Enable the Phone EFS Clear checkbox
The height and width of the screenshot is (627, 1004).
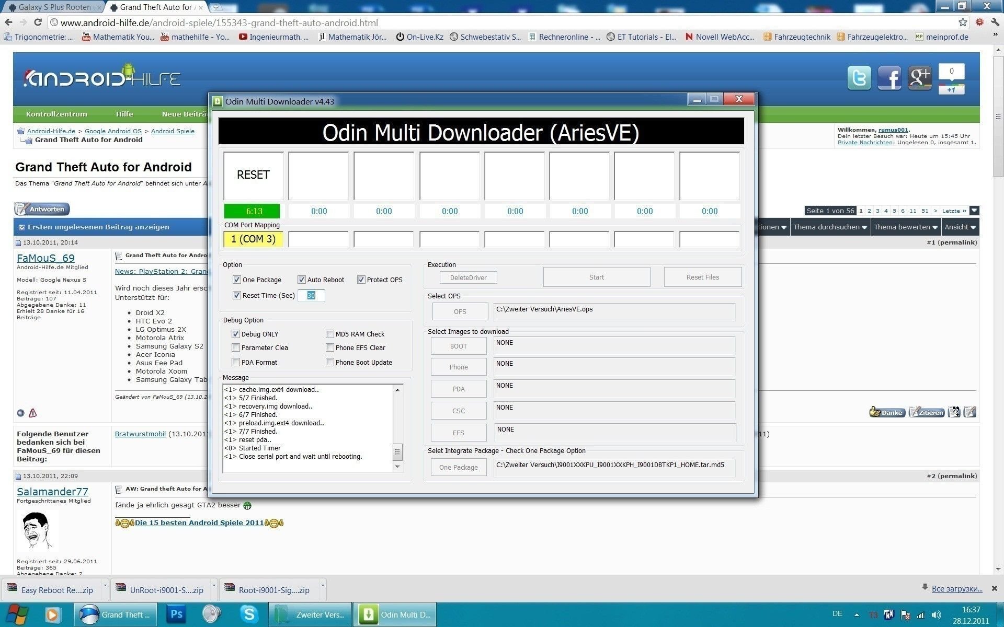click(x=330, y=347)
